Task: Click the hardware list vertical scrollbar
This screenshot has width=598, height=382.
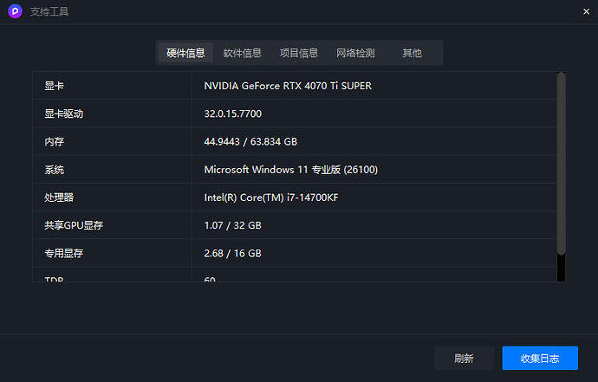Action: tap(561, 164)
